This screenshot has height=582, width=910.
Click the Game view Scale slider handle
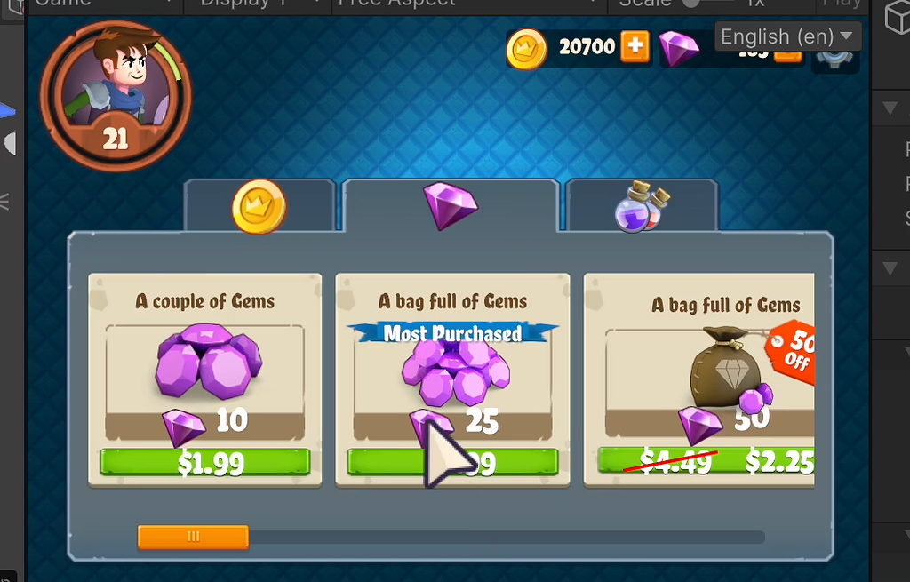click(690, 4)
